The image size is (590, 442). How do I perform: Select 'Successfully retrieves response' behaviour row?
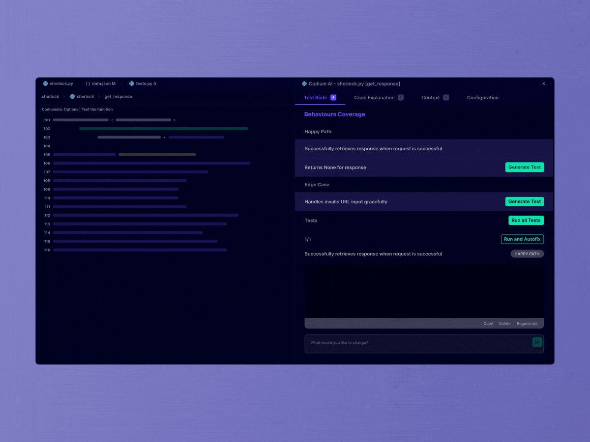click(x=424, y=149)
